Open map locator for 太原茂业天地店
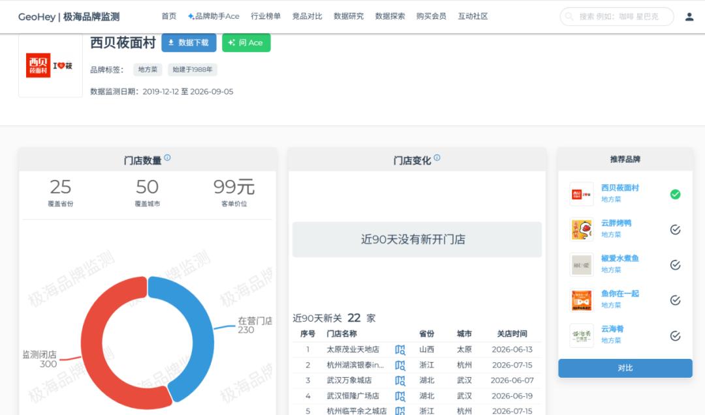Image resolution: width=705 pixels, height=415 pixels. click(399, 349)
